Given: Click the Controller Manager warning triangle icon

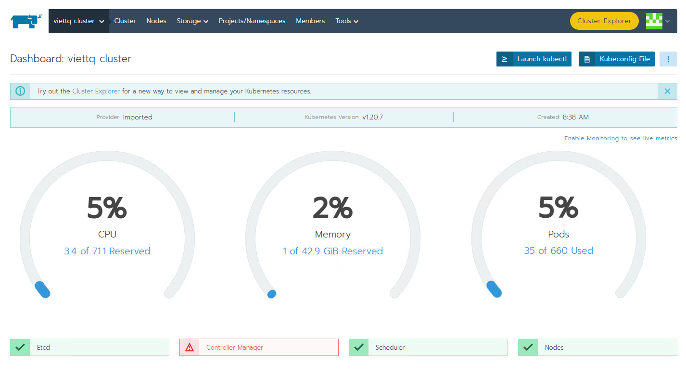Looking at the screenshot, I should pyautogui.click(x=190, y=347).
